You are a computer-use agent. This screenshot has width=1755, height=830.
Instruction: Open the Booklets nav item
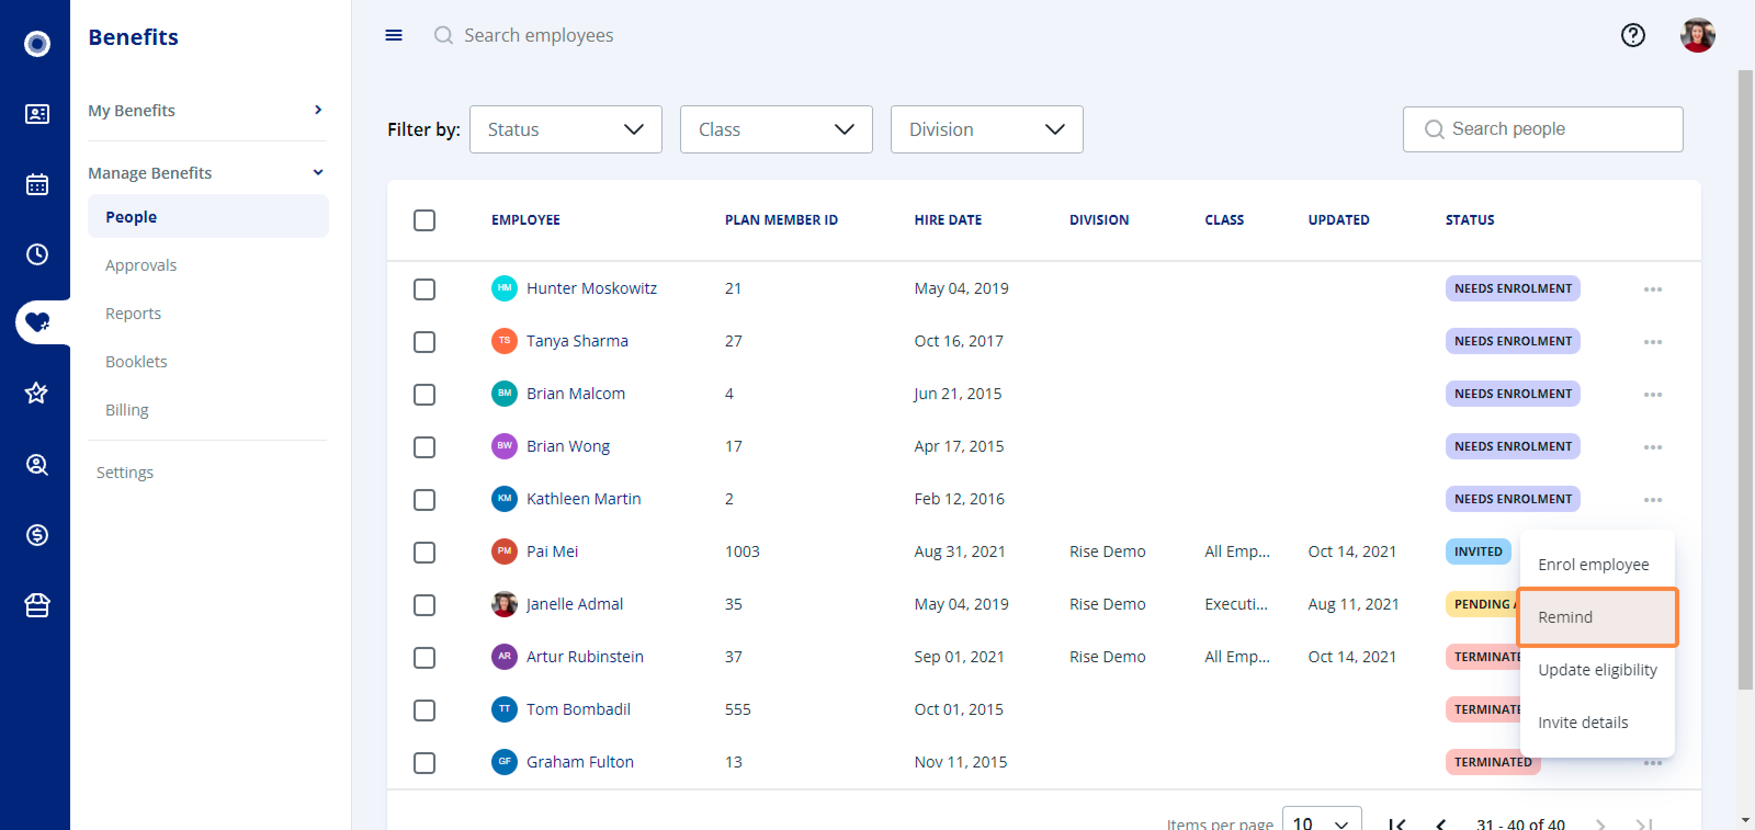point(136,362)
